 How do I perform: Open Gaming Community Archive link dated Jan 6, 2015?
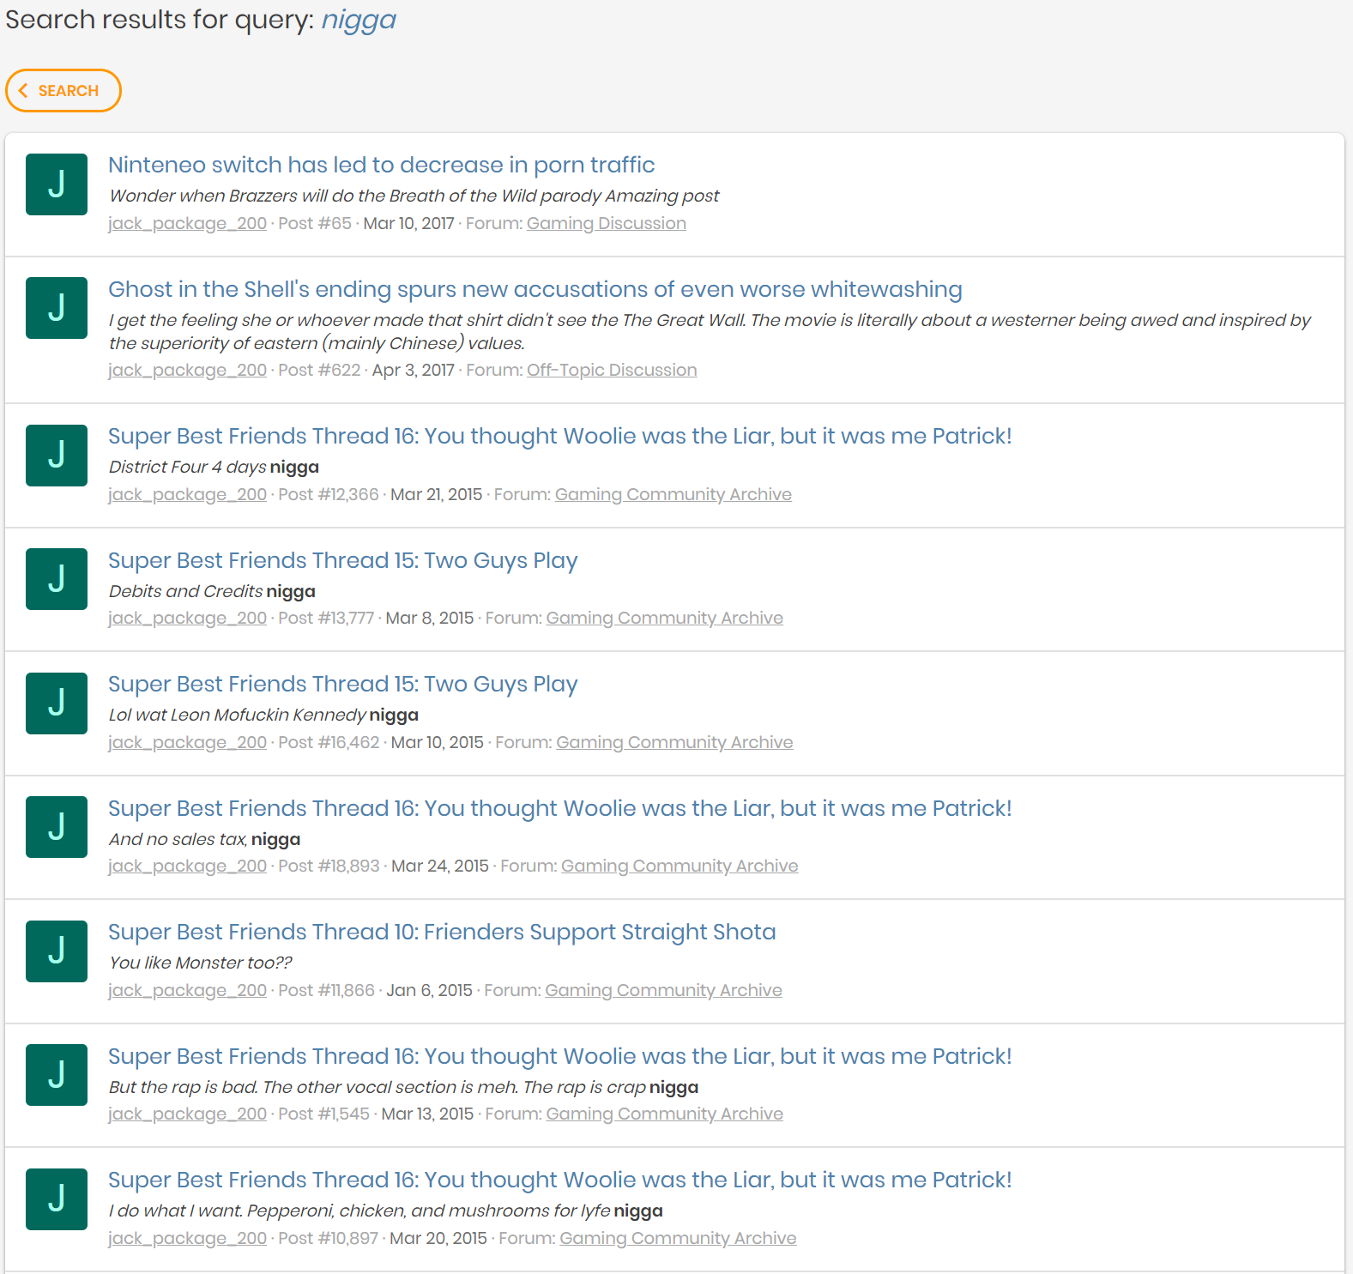pyautogui.click(x=663, y=990)
